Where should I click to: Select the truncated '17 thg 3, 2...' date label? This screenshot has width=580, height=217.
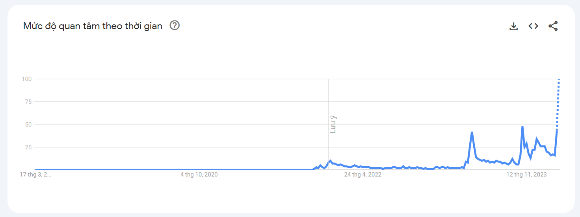click(35, 175)
